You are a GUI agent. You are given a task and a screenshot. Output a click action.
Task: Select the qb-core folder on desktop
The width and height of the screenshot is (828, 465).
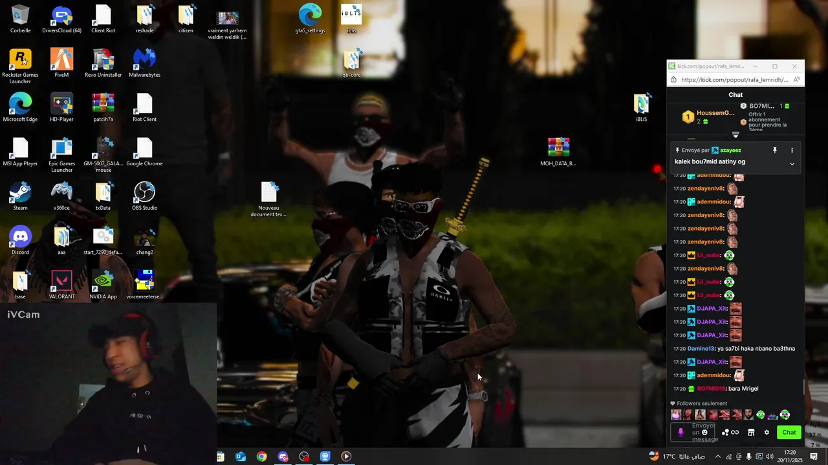pos(351,63)
